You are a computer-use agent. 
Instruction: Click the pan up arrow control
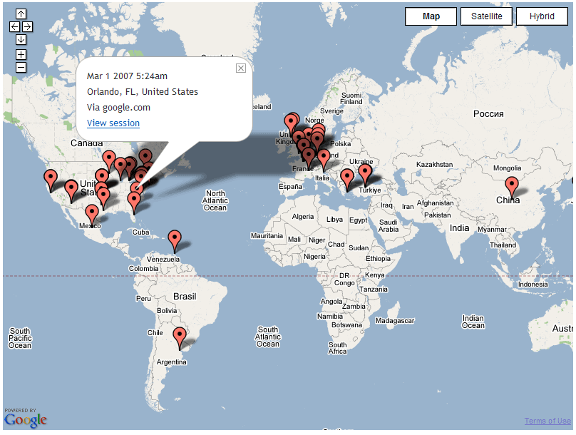point(21,14)
